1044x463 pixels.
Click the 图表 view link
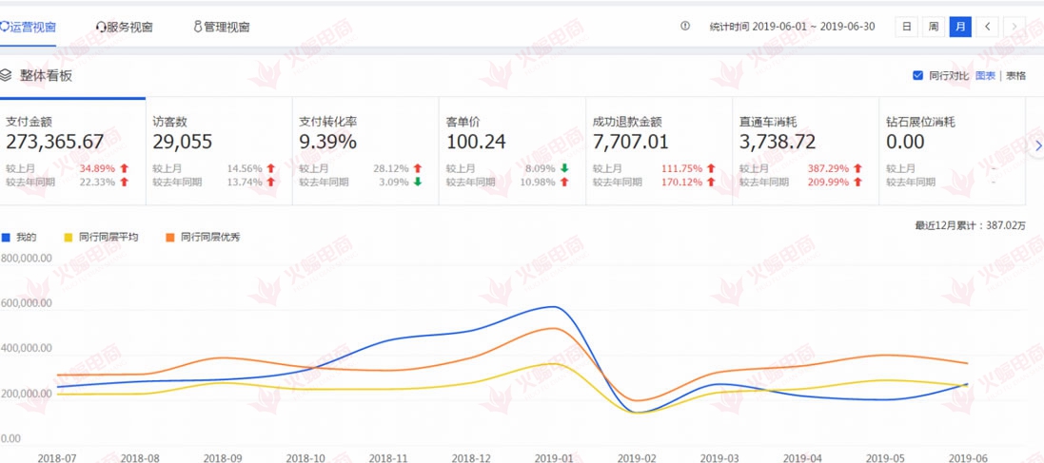point(985,76)
